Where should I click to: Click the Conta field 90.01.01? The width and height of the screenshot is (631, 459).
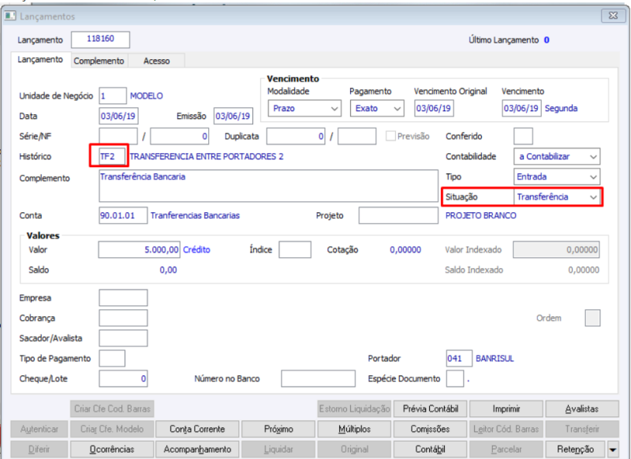pyautogui.click(x=123, y=215)
